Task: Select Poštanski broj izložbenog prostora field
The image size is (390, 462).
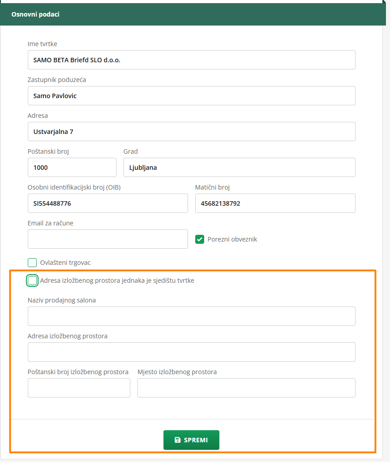Action: coord(79,388)
